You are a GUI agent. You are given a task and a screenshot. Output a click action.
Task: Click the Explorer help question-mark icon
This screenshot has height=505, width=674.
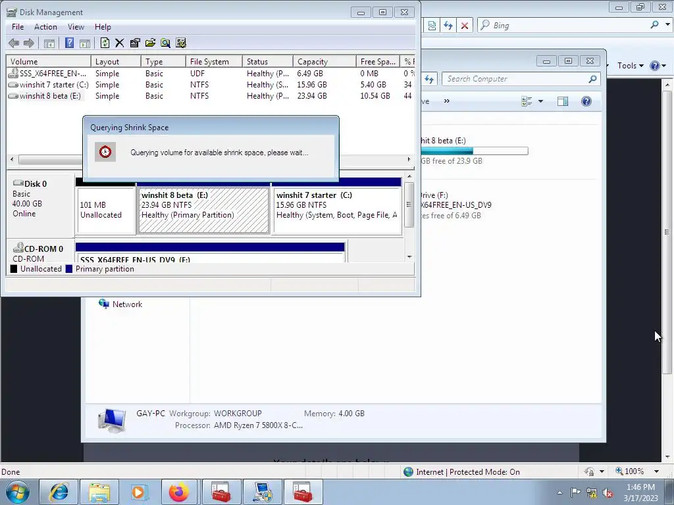586,101
